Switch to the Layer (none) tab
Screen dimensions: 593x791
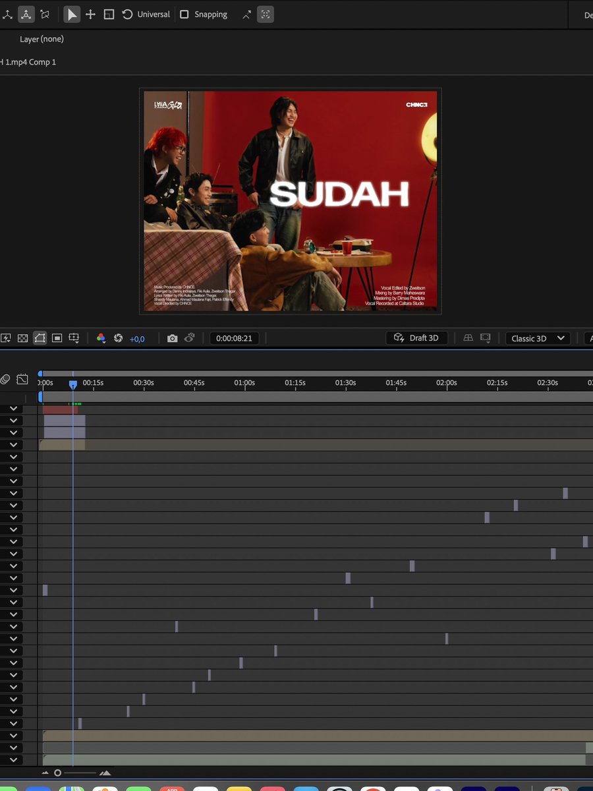(42, 39)
